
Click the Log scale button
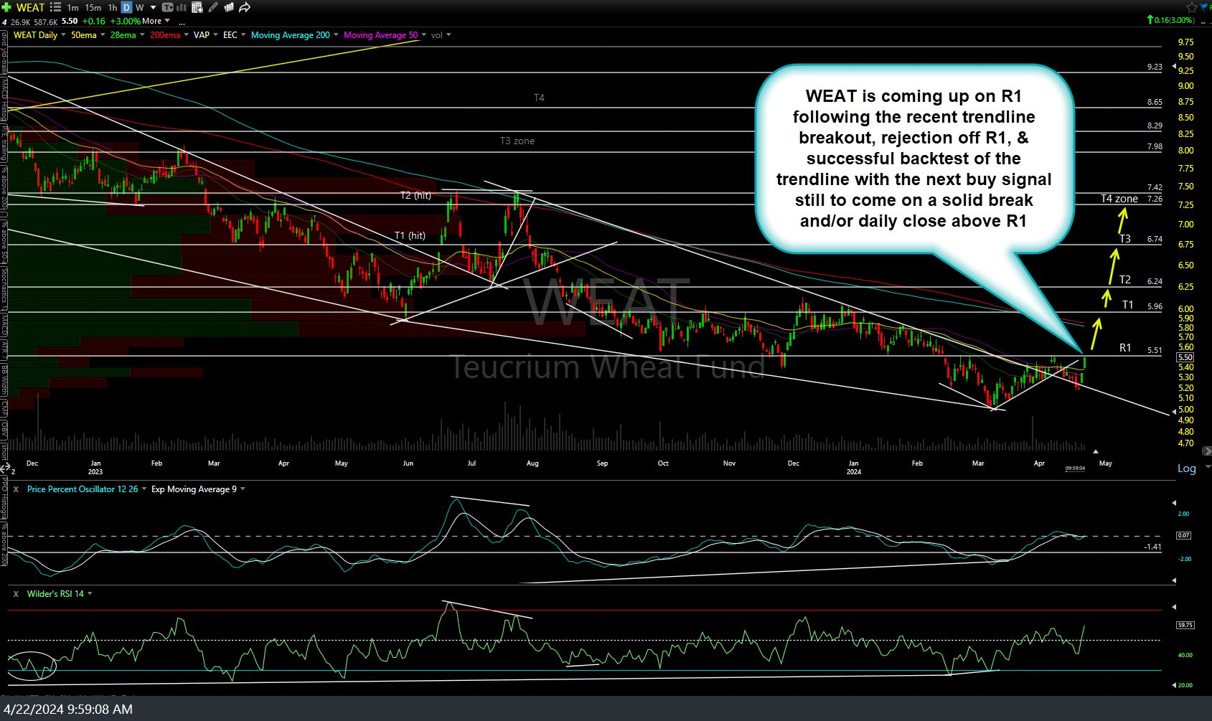click(1187, 468)
